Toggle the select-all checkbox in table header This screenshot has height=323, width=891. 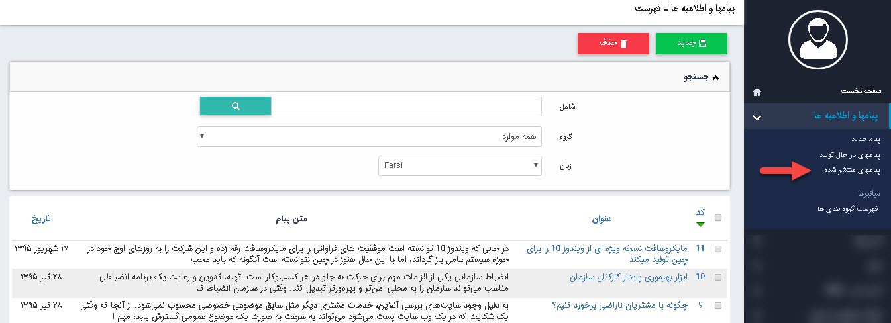tap(718, 218)
